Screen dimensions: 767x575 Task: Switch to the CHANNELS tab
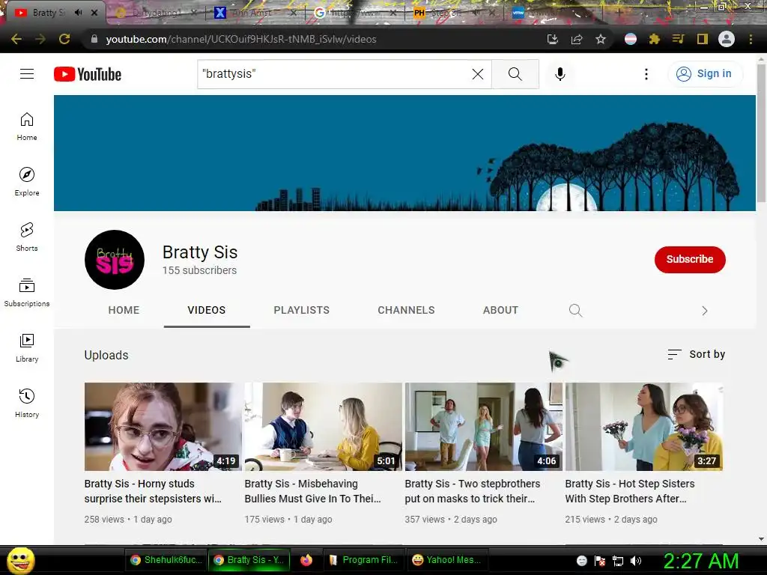pos(406,310)
